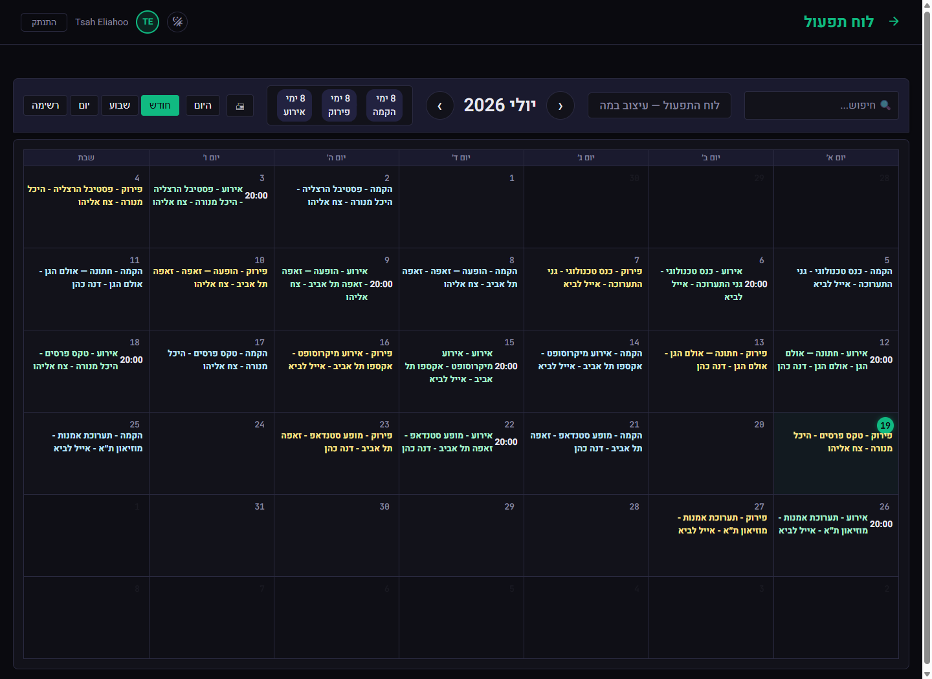This screenshot has width=932, height=679.
Task: Open the פירוק - מופע סטנדאפ event on July 23
Action: 337,442
